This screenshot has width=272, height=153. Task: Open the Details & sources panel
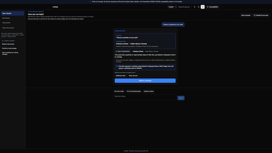click(261, 15)
